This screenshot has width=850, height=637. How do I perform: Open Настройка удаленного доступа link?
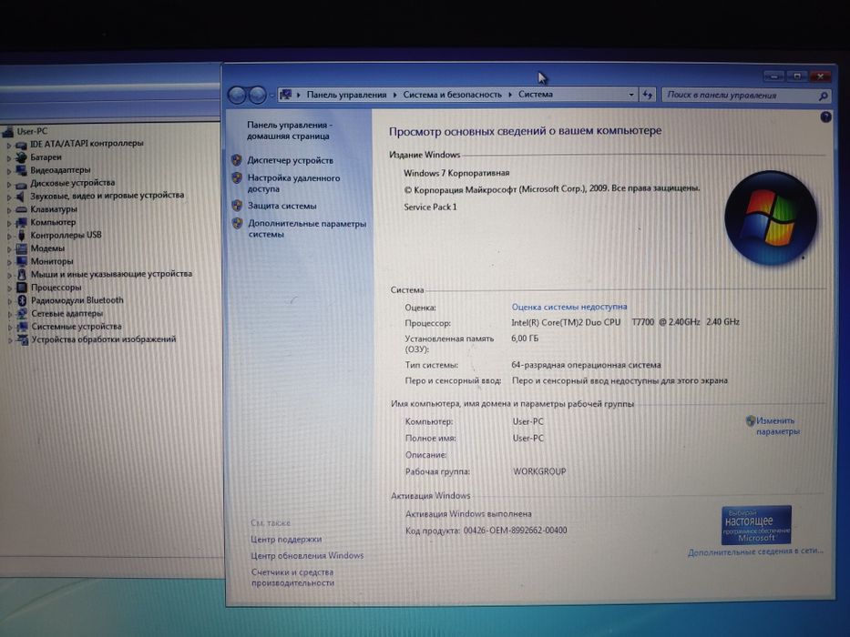pos(293,183)
